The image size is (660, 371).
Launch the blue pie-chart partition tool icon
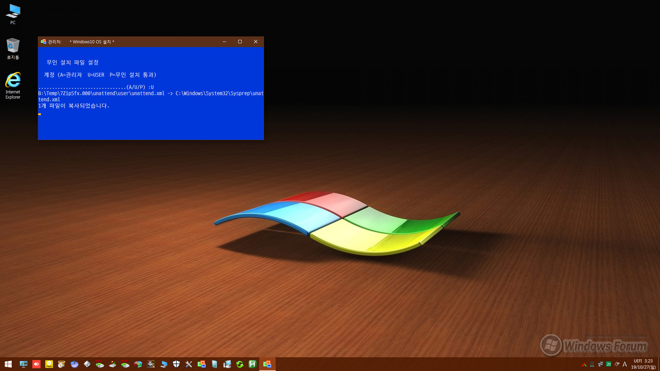75,364
